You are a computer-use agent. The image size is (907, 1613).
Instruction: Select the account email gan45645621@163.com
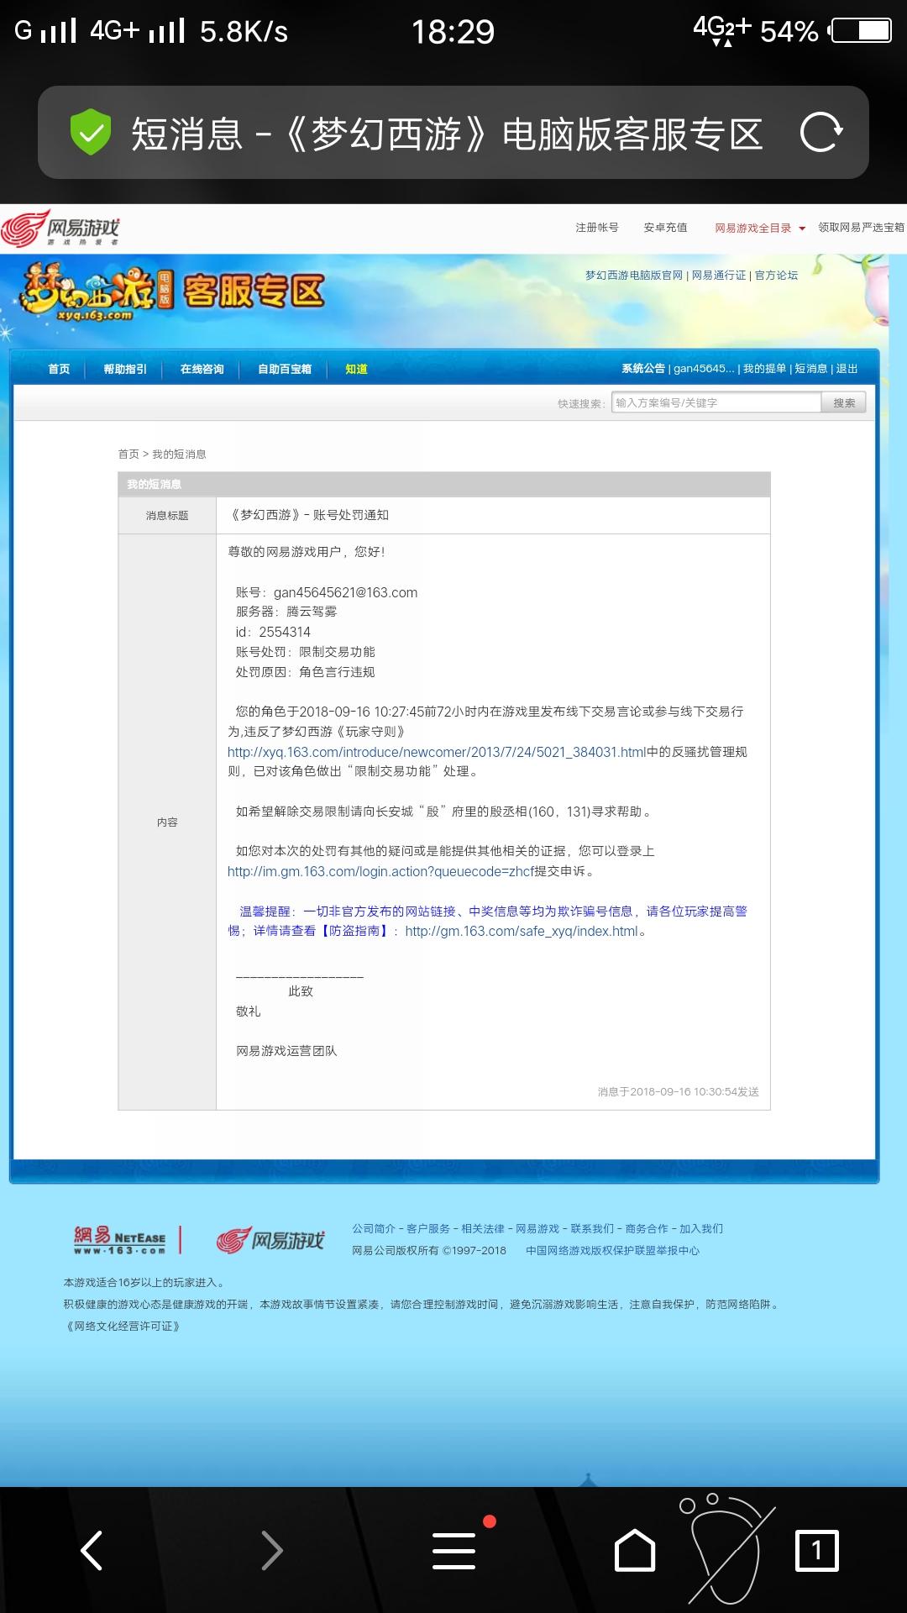click(x=345, y=592)
